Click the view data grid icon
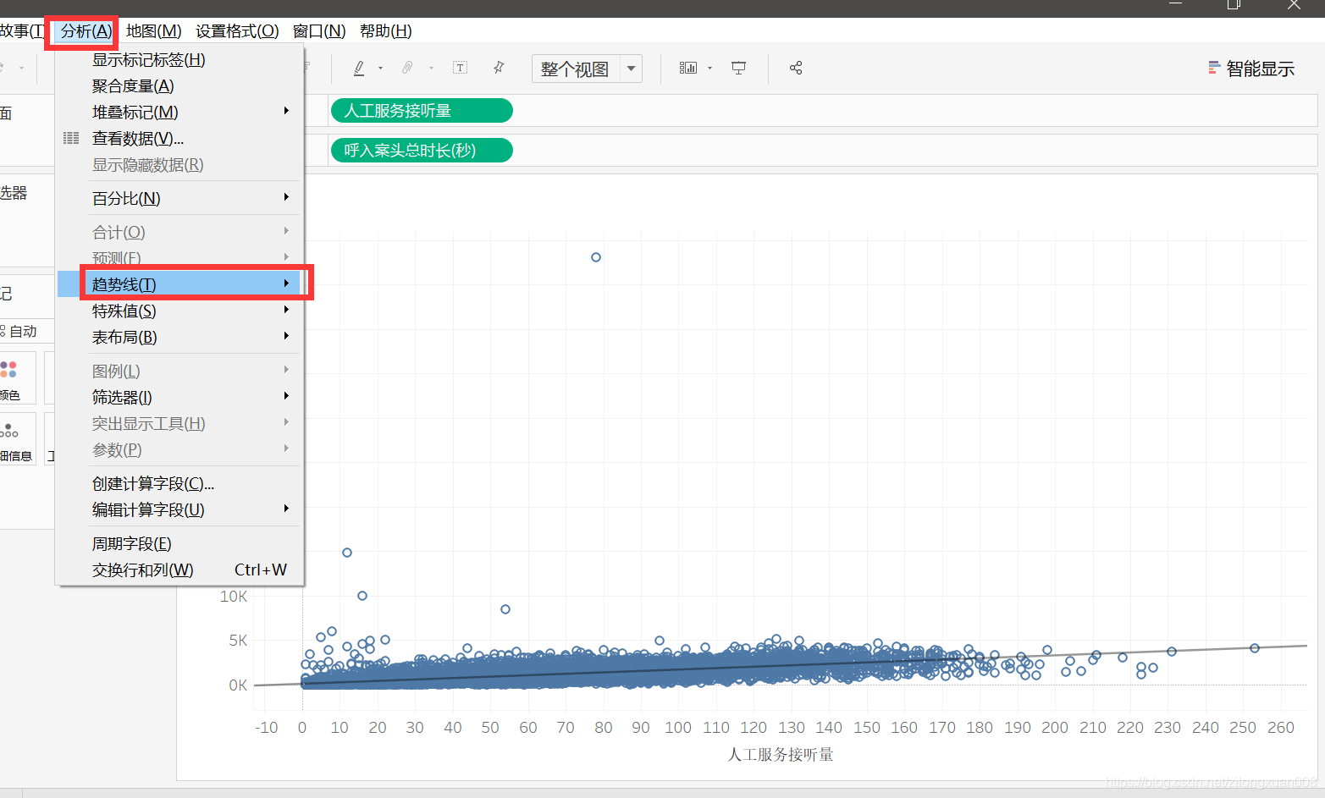This screenshot has width=1325, height=798. [71, 138]
